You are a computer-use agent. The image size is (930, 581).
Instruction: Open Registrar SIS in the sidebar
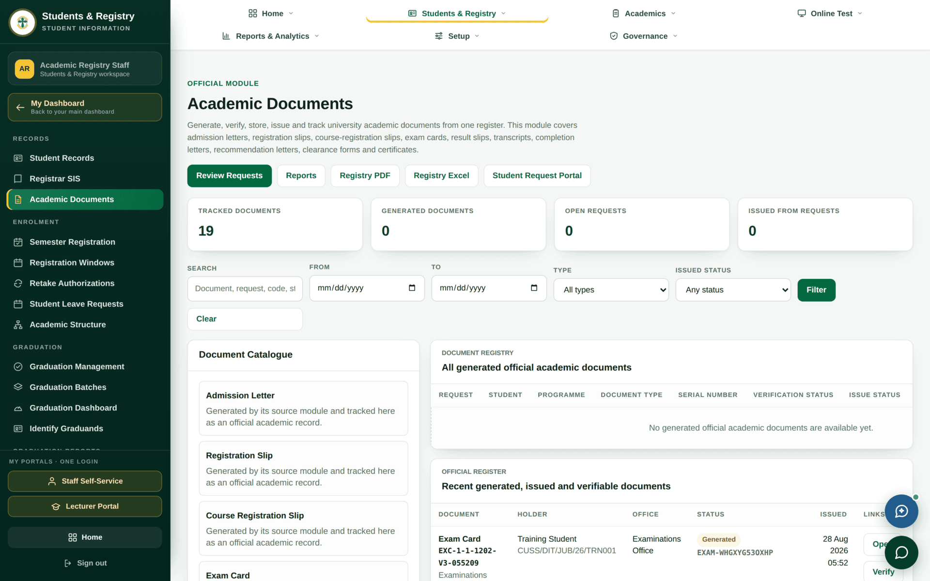85,179
